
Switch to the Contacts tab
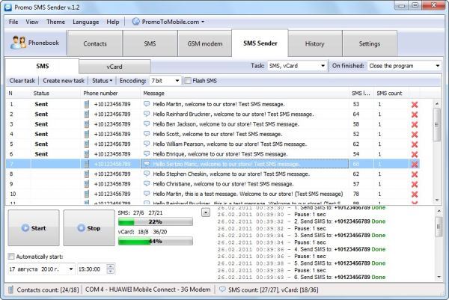95,43
